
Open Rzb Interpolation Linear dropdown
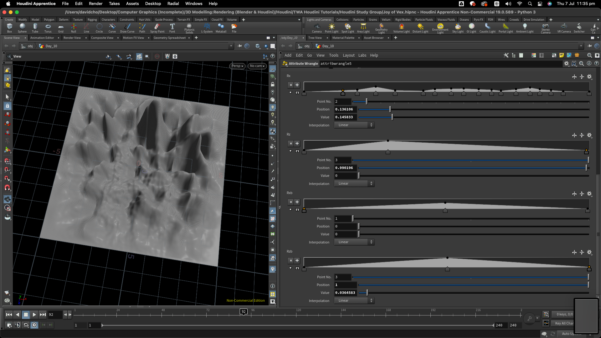pyautogui.click(x=354, y=300)
